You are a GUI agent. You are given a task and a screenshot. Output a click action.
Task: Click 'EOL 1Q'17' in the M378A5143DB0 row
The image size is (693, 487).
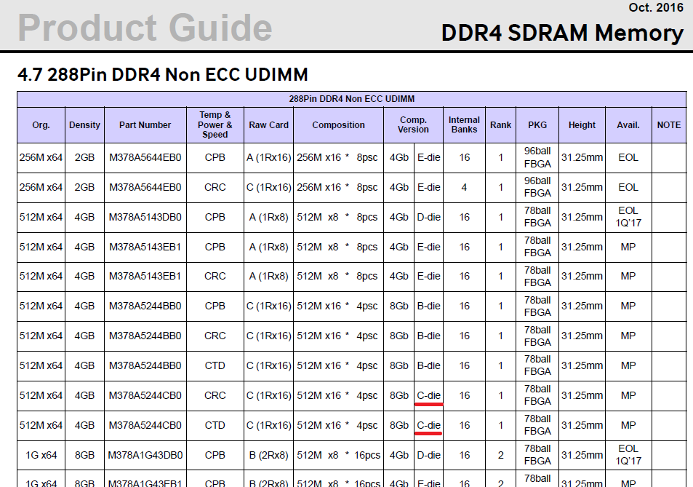point(628,217)
